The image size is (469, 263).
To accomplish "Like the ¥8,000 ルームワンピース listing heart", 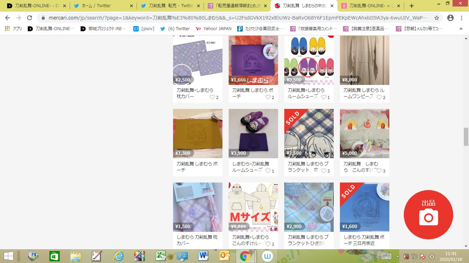I will (x=379, y=97).
